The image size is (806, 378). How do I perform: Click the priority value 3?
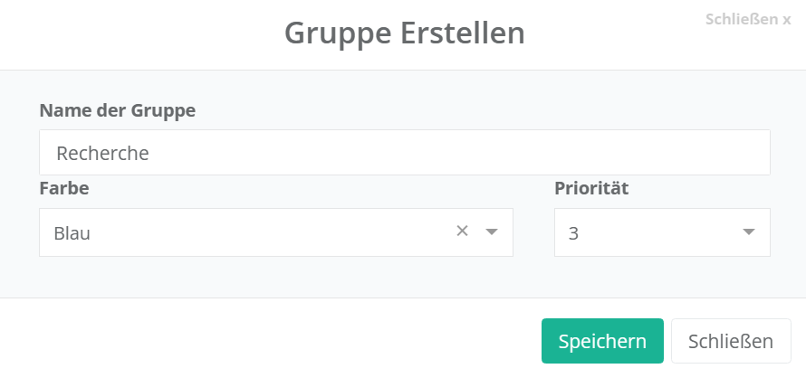pos(573,233)
